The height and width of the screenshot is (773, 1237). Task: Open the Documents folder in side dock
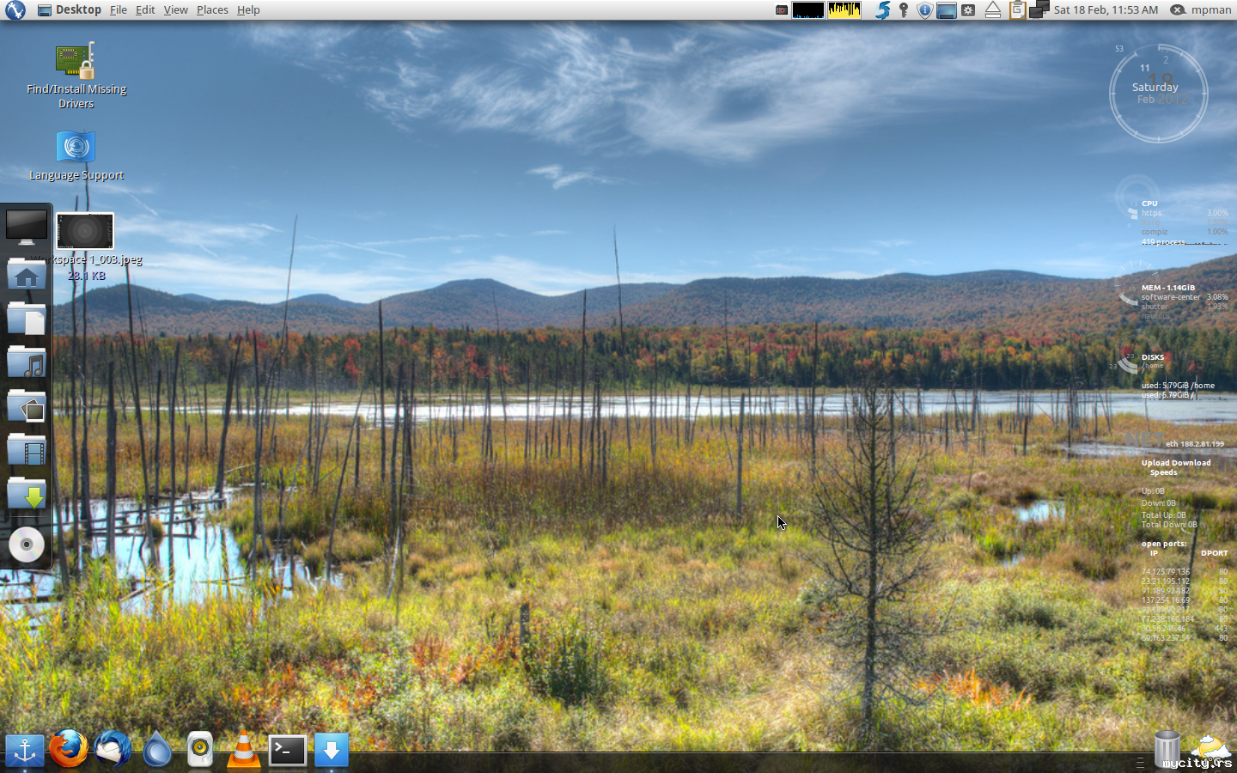(27, 319)
